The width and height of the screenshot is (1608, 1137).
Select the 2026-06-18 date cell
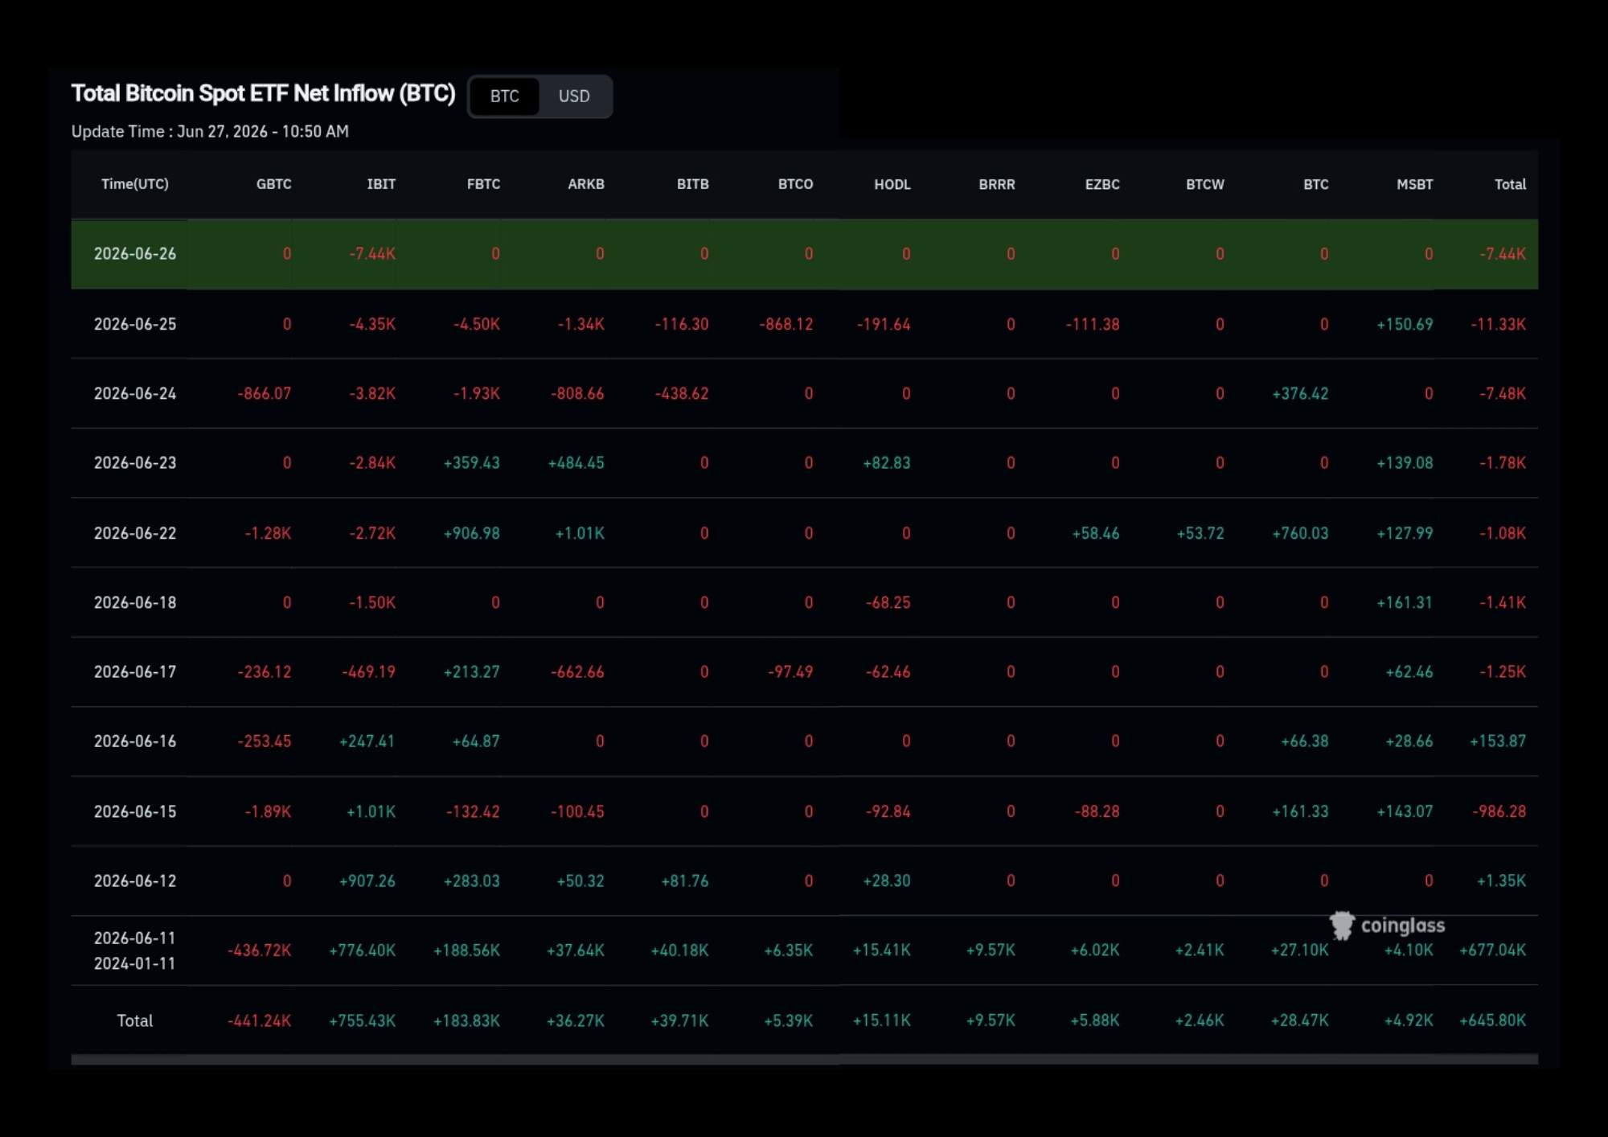pyautogui.click(x=135, y=602)
